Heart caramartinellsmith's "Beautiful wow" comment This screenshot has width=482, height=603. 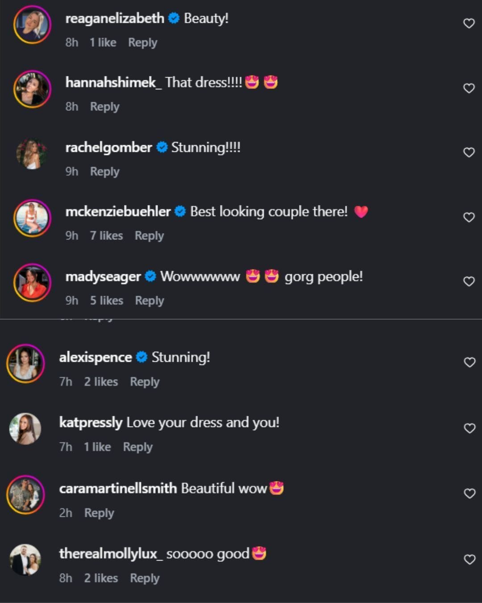click(470, 493)
